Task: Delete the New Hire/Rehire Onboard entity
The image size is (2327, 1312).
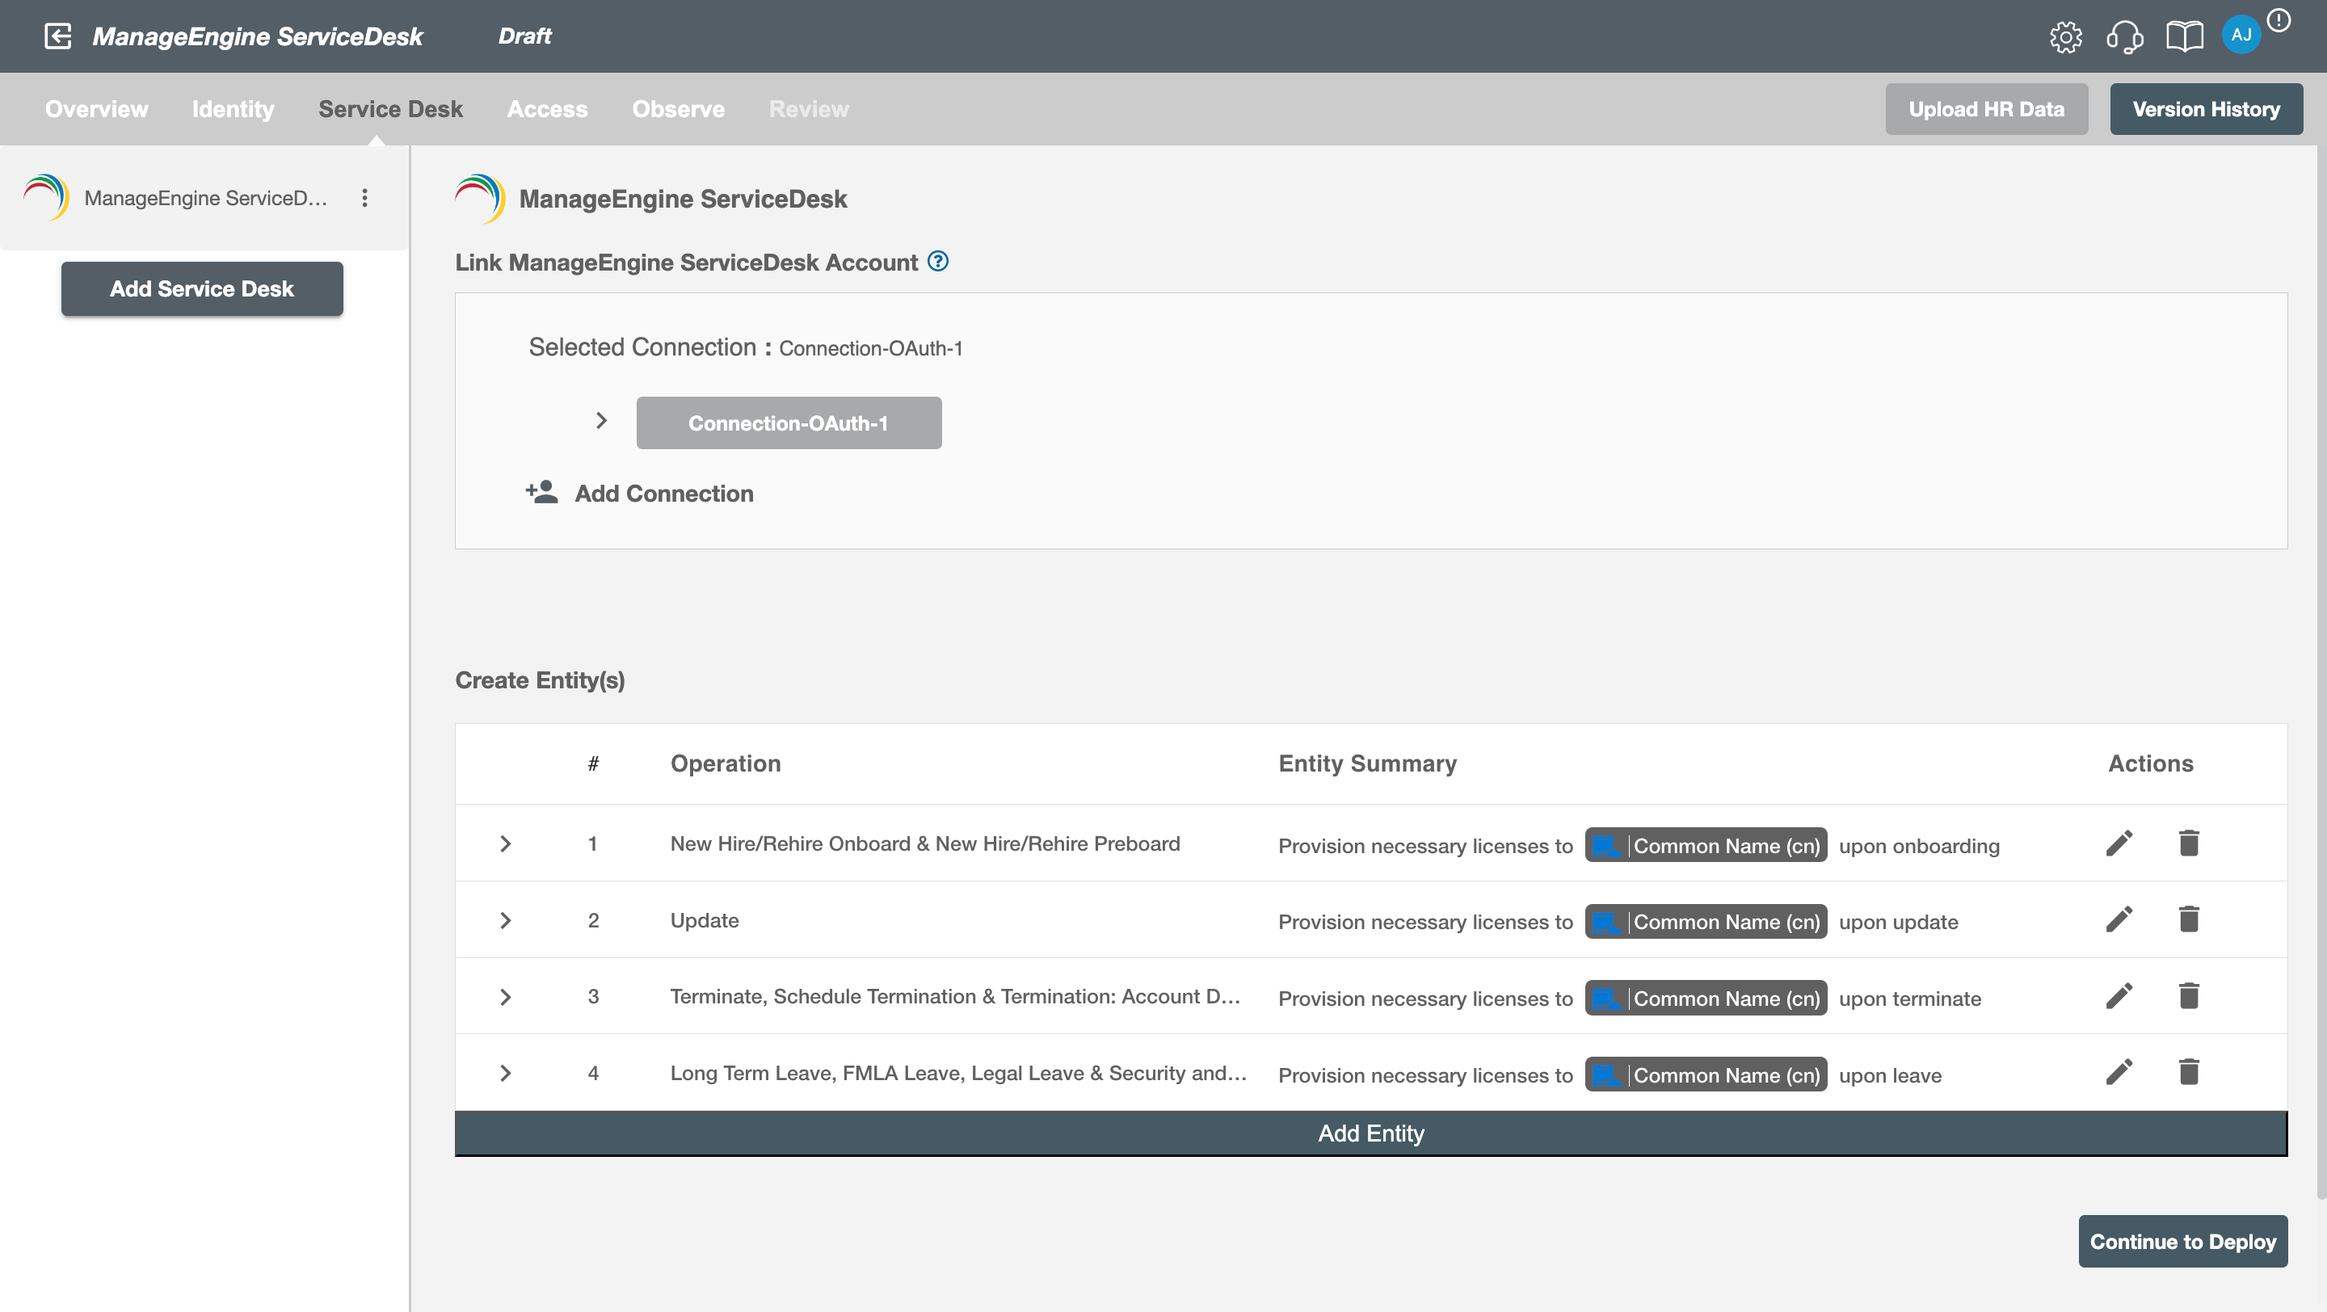Action: click(x=2189, y=843)
